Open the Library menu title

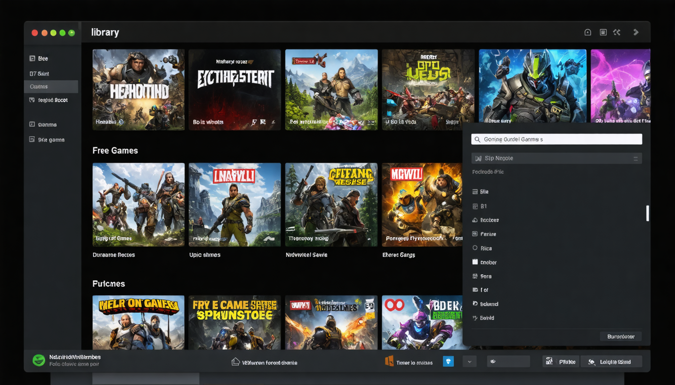coord(104,32)
